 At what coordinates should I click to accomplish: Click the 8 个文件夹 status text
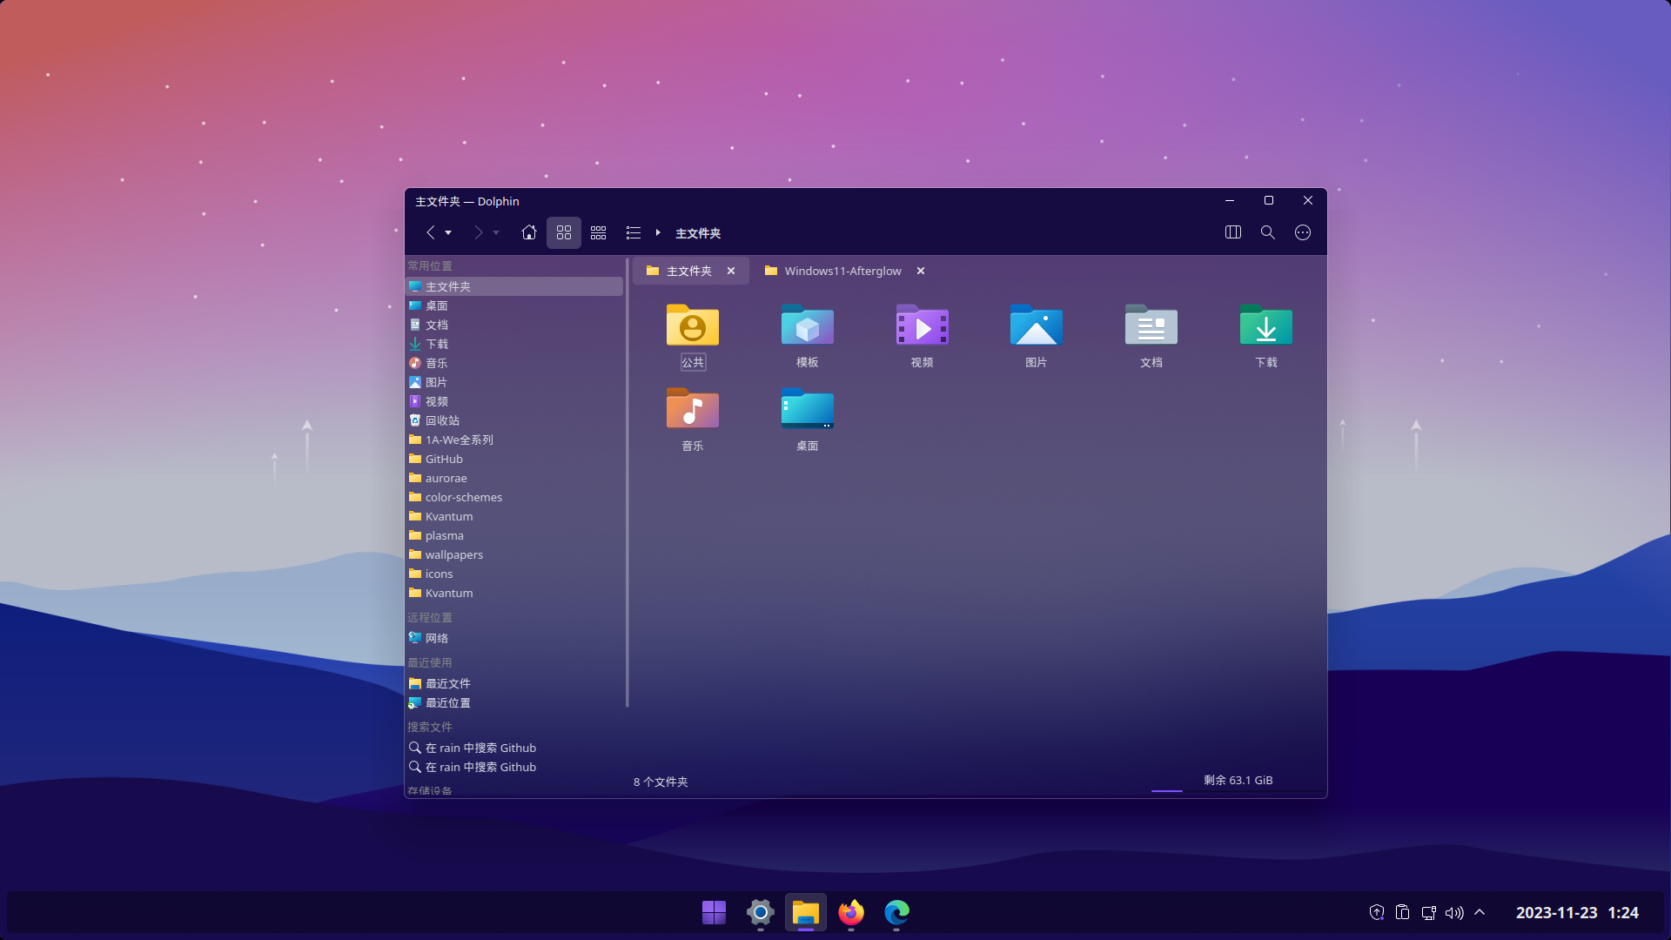tap(661, 782)
